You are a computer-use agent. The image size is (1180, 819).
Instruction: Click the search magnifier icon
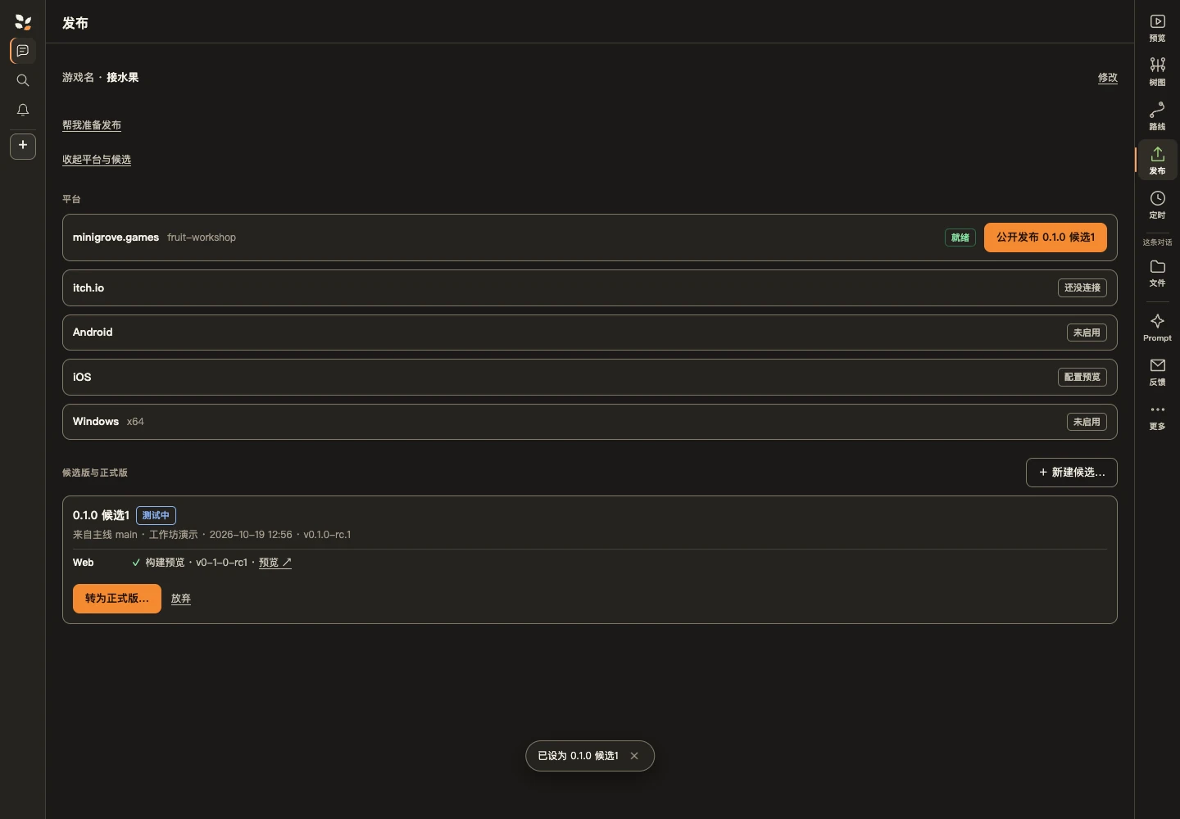23,80
